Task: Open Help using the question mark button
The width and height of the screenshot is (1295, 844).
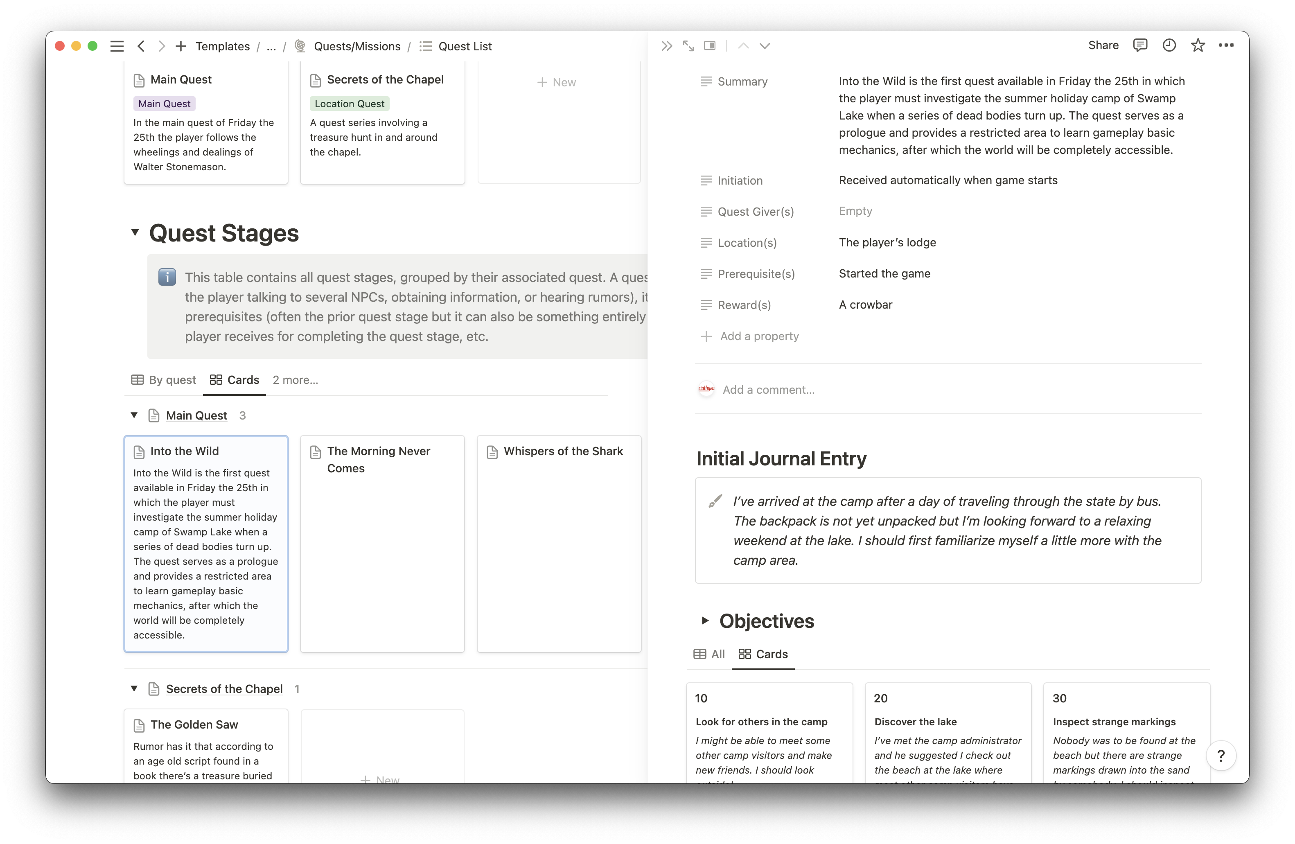Action: pyautogui.click(x=1222, y=755)
